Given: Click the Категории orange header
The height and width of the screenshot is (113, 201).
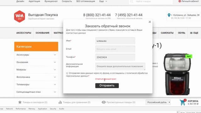Looking at the screenshot, I should click(36, 46).
